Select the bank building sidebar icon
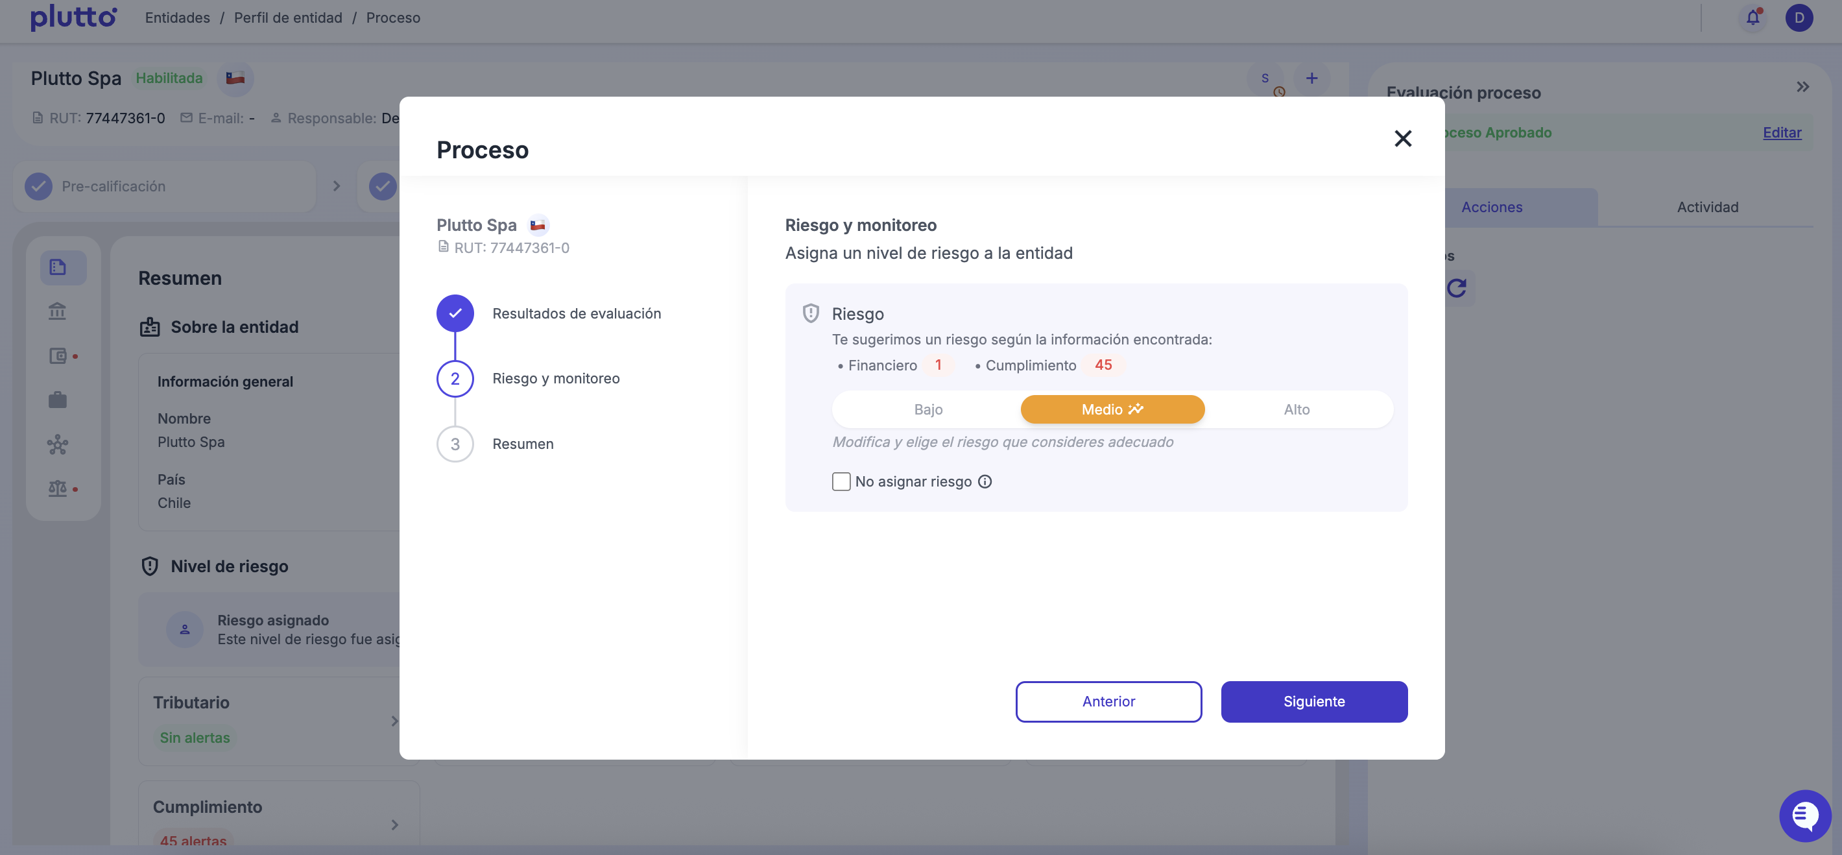Viewport: 1842px width, 855px height. point(57,311)
